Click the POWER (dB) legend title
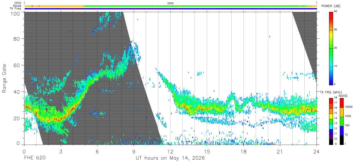The height and width of the screenshot is (164, 356). [x=331, y=6]
